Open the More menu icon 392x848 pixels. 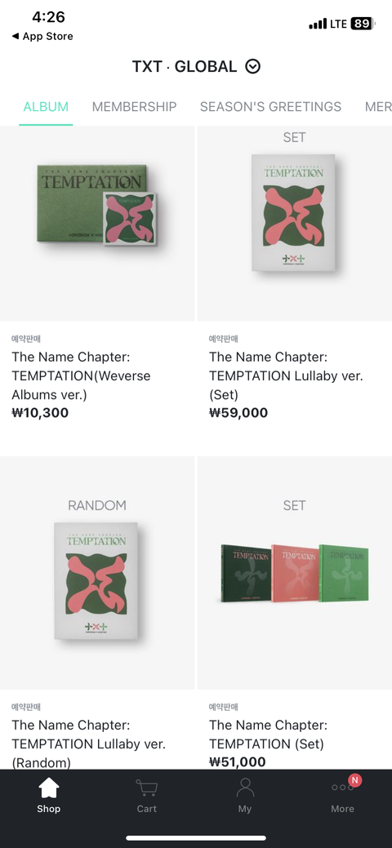click(x=342, y=788)
